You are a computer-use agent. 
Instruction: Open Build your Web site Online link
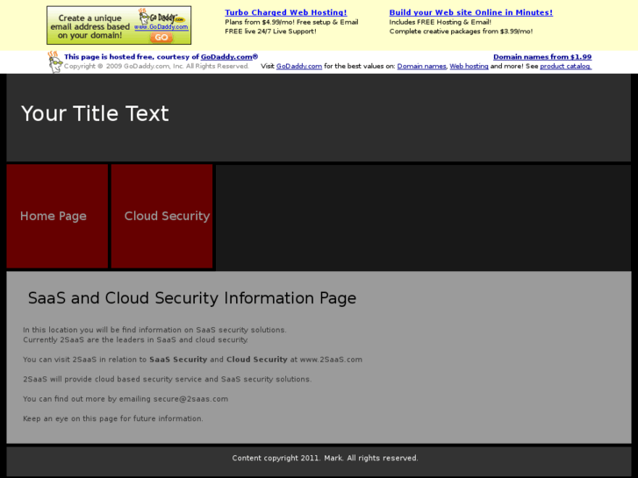coord(471,12)
